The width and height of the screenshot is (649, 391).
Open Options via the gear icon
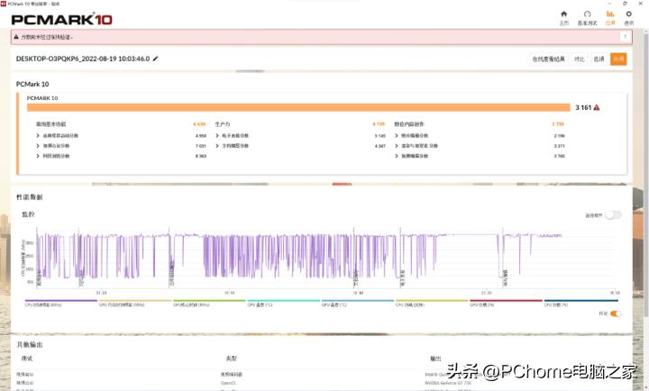pos(629,16)
